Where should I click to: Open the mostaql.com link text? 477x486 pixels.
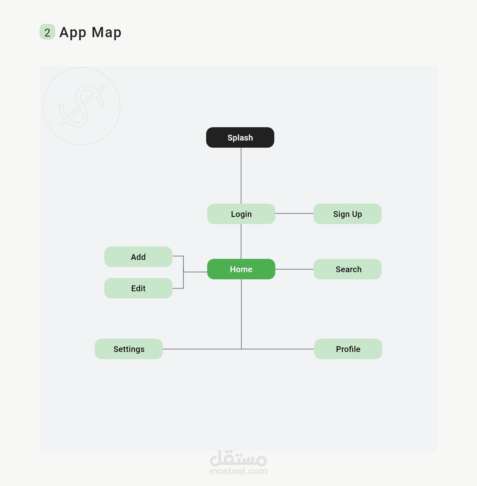pyautogui.click(x=238, y=471)
